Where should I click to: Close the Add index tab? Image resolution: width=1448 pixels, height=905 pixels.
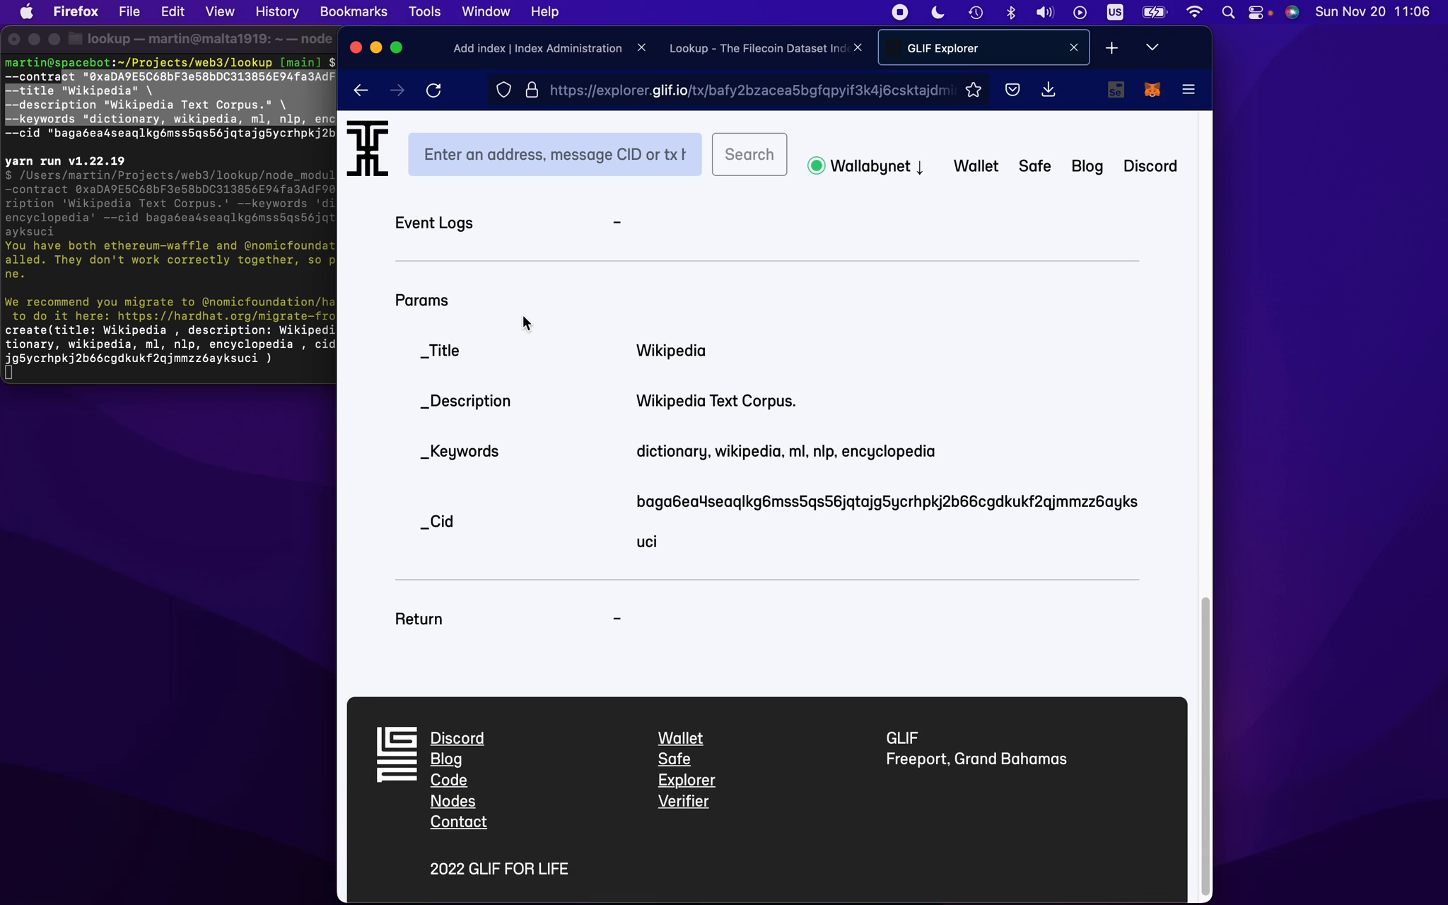(641, 47)
